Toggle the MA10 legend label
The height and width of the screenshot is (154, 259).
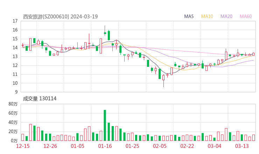pyautogui.click(x=207, y=16)
